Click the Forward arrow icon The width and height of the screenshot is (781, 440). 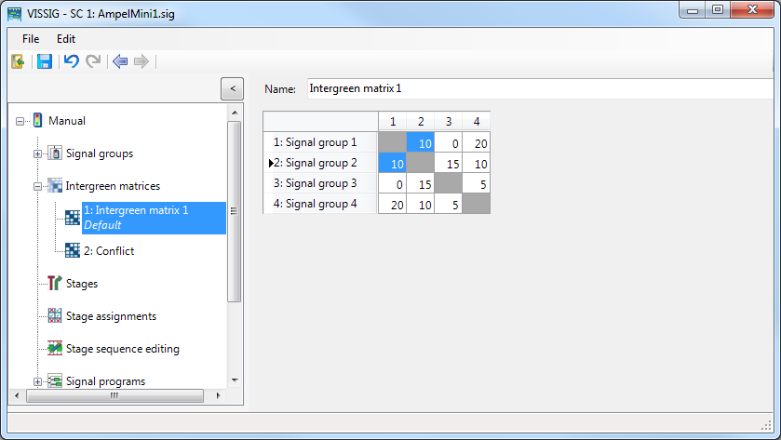coord(141,62)
